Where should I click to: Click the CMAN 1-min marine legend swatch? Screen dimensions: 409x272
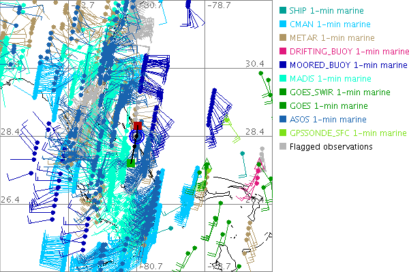[283, 24]
